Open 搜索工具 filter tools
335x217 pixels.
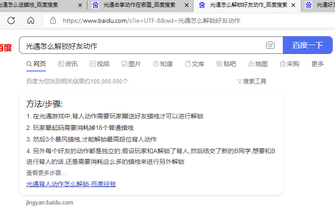click(x=252, y=81)
